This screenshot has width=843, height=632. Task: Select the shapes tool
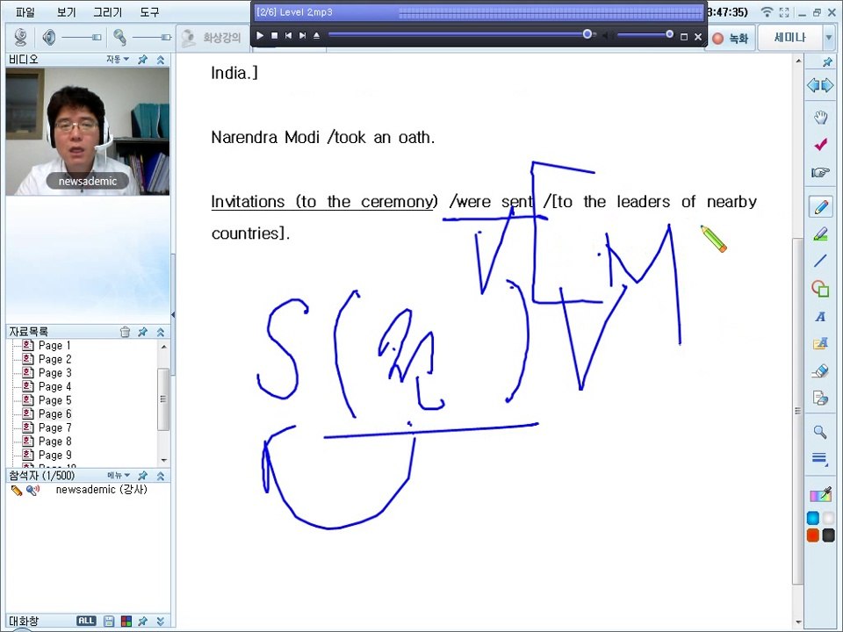820,289
